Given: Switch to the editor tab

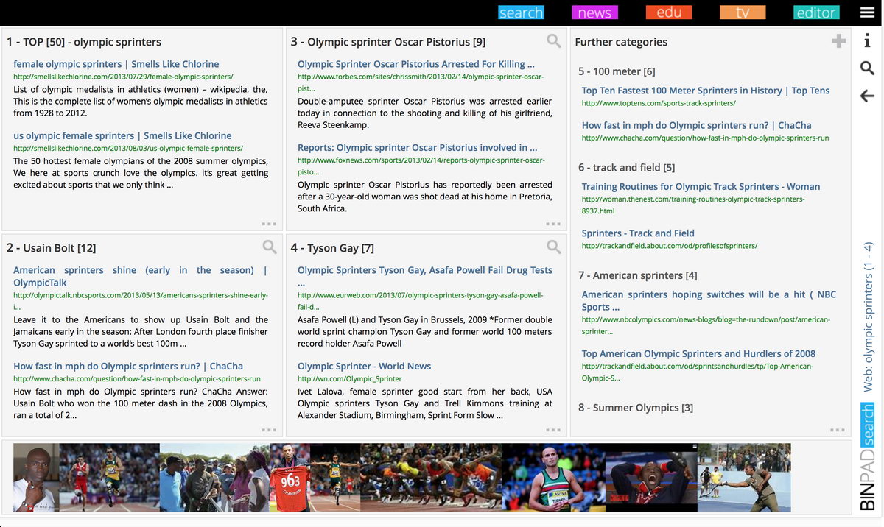Looking at the screenshot, I should click(x=816, y=13).
